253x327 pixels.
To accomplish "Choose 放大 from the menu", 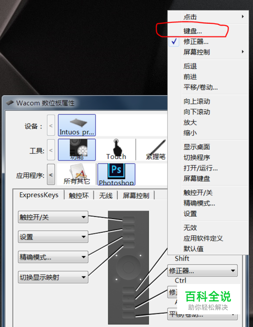I will [208, 122].
